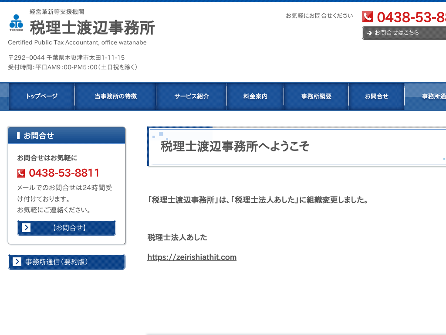Click the sidebar red phone icon
The height and width of the screenshot is (335, 446).
(21, 173)
